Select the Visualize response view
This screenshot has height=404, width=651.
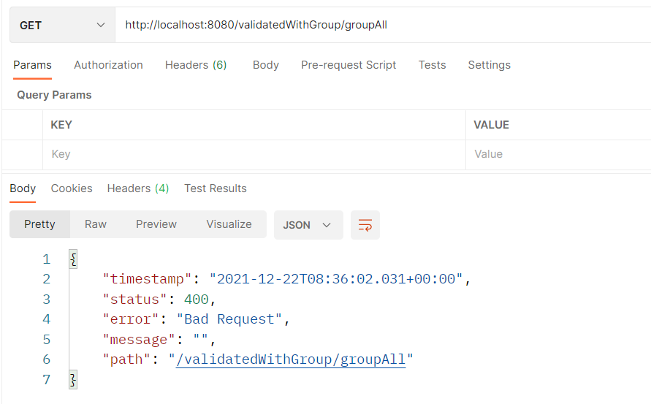click(x=229, y=224)
